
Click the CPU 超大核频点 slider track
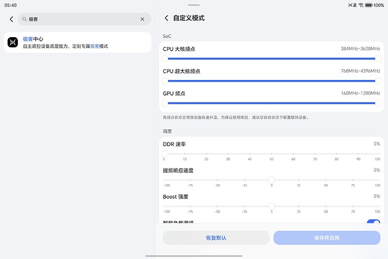tap(271, 80)
